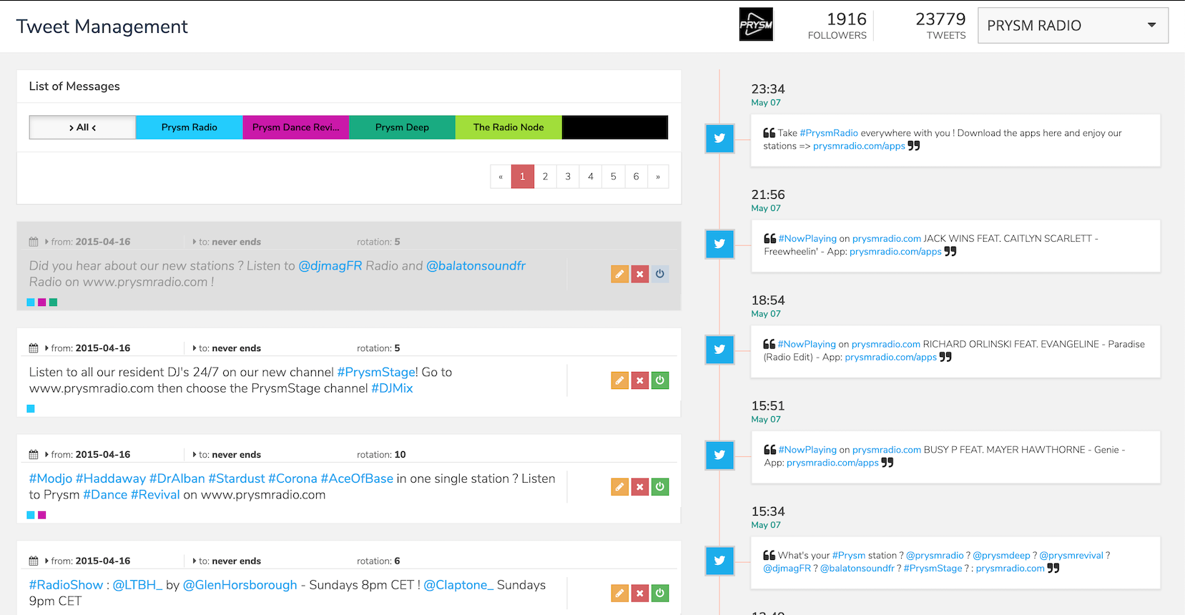1185x615 pixels.
Task: Edit the @djmagFR Radio message with pencil icon
Action: point(619,274)
